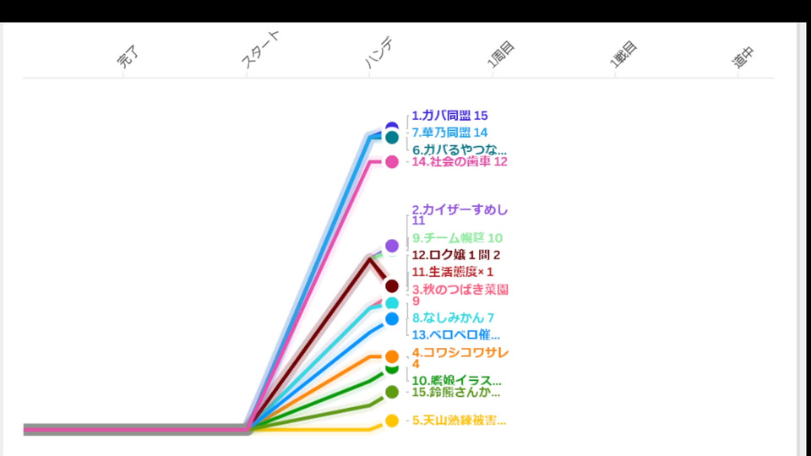Click the orange dot for 4.コワシコワサレ
This screenshot has height=456, width=811.
click(392, 356)
